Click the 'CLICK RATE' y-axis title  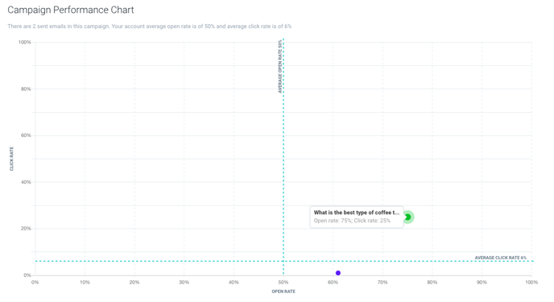(11, 159)
